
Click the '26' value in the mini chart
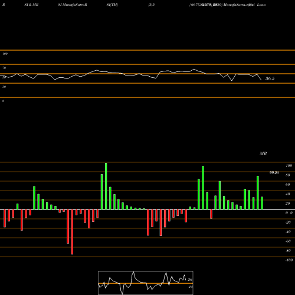click(190, 280)
